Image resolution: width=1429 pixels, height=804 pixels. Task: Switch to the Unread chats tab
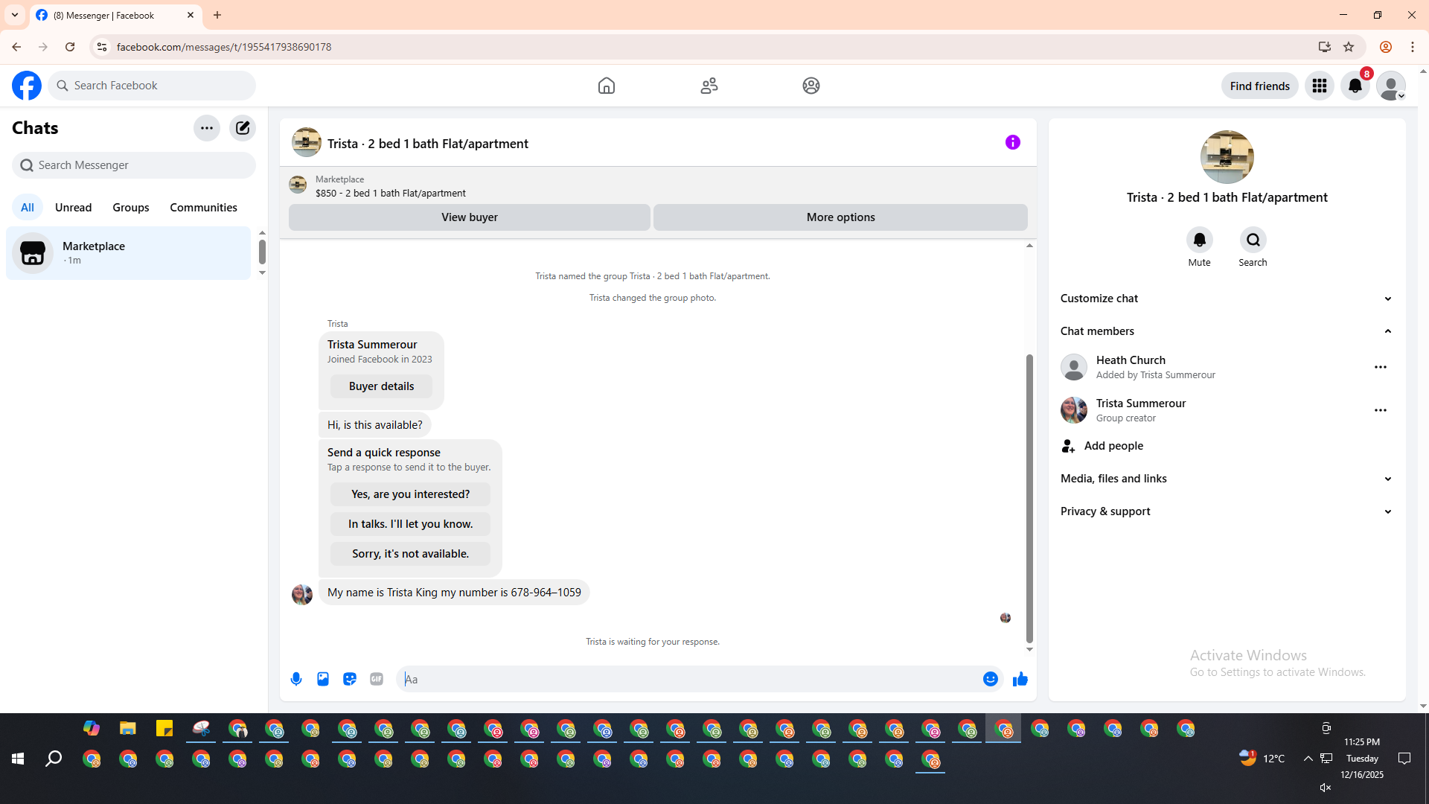[74, 208]
